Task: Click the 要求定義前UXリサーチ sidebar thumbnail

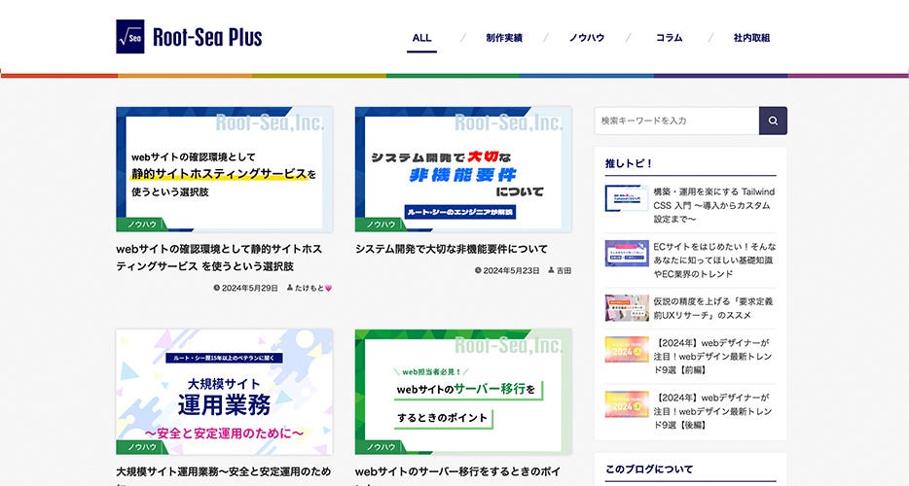Action: tap(626, 308)
